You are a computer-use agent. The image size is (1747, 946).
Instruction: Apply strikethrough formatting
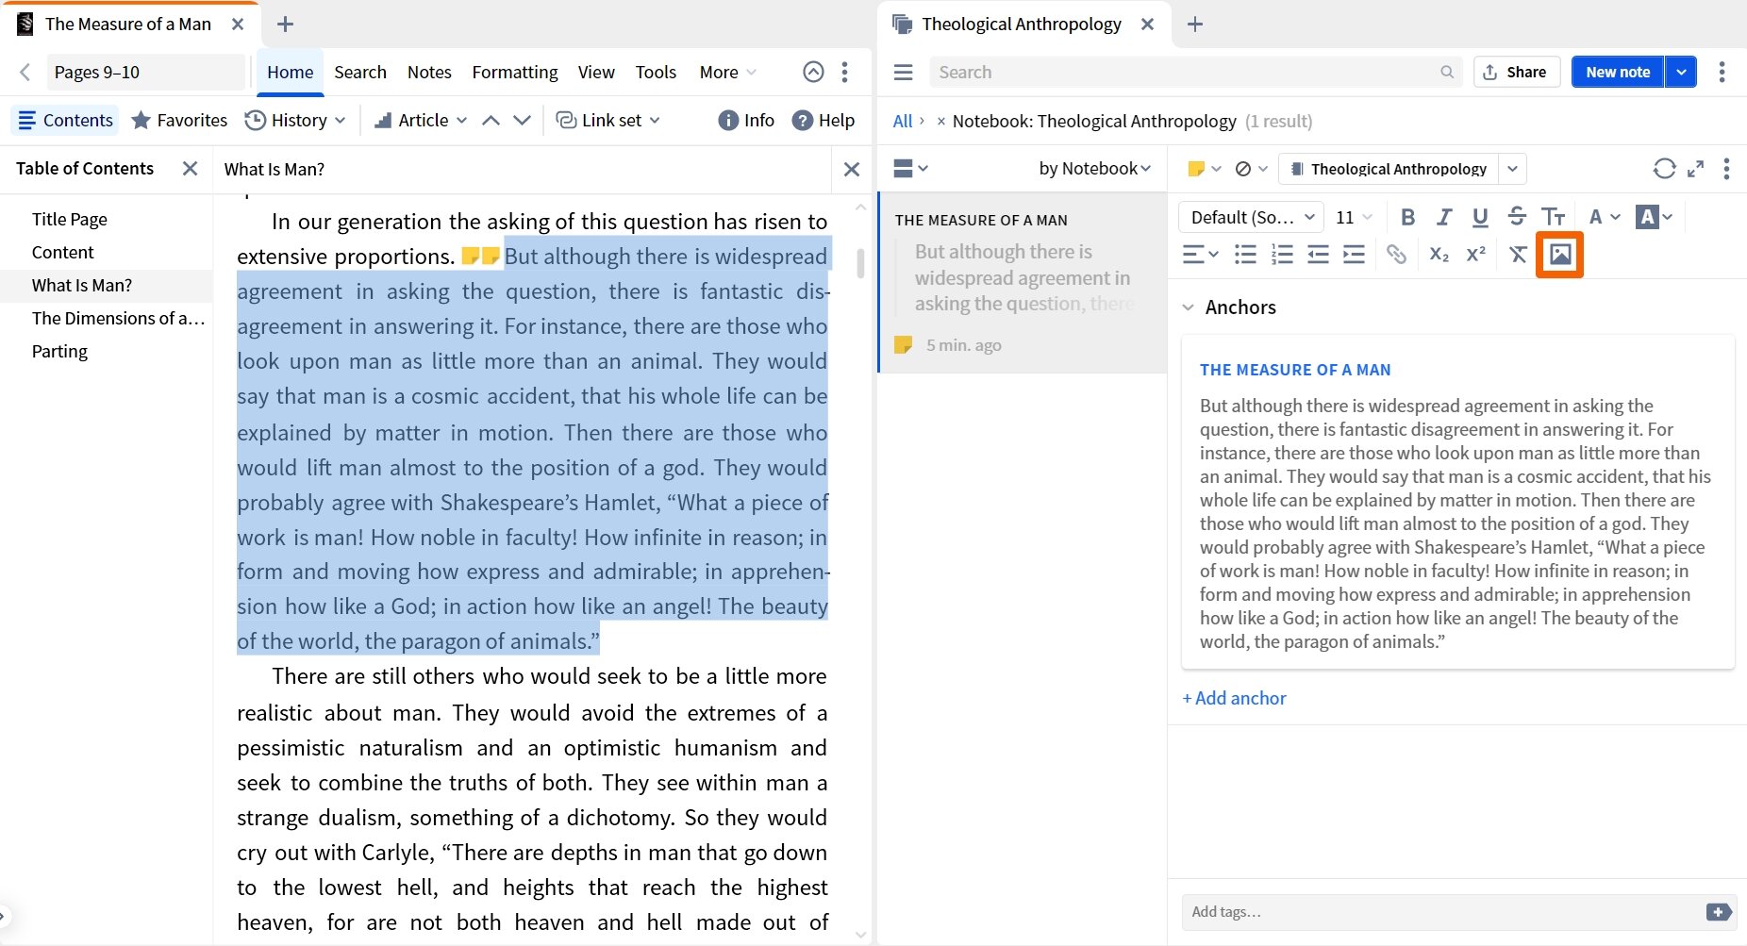pyautogui.click(x=1517, y=217)
